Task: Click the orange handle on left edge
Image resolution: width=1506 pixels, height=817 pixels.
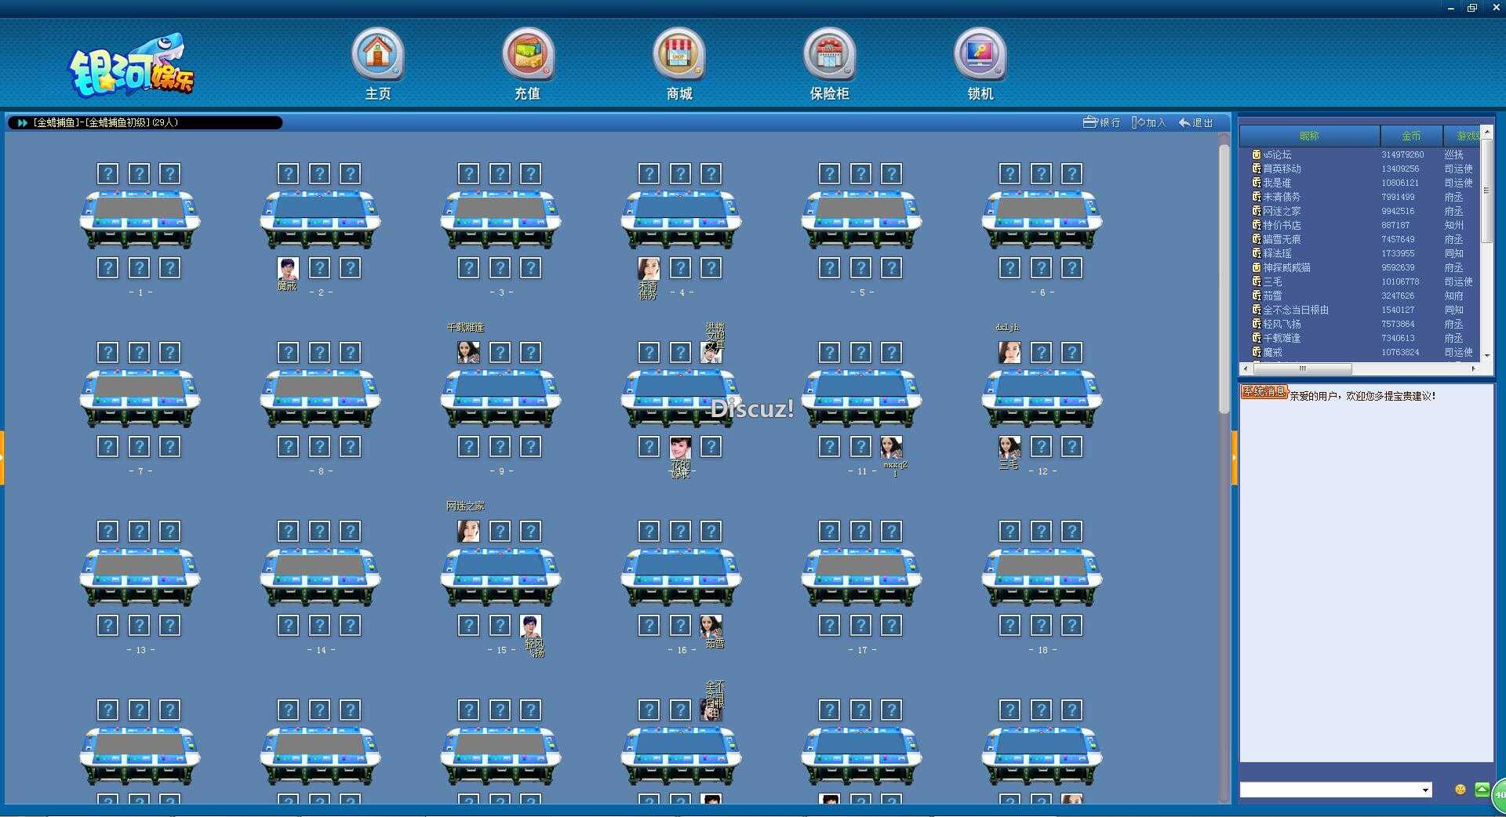Action: (2, 457)
